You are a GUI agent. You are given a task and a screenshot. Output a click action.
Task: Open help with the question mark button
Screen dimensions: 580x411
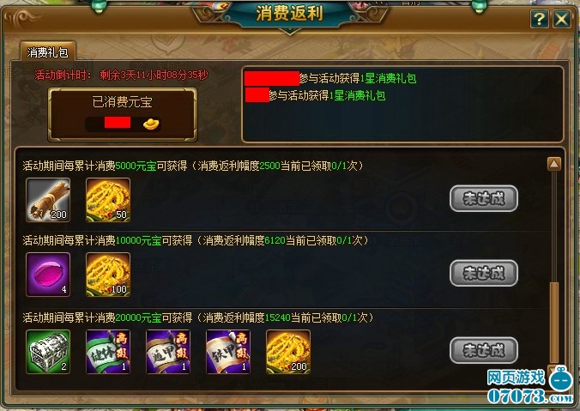pyautogui.click(x=540, y=19)
